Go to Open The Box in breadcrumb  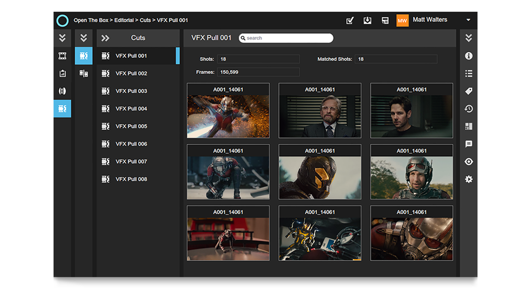91,20
